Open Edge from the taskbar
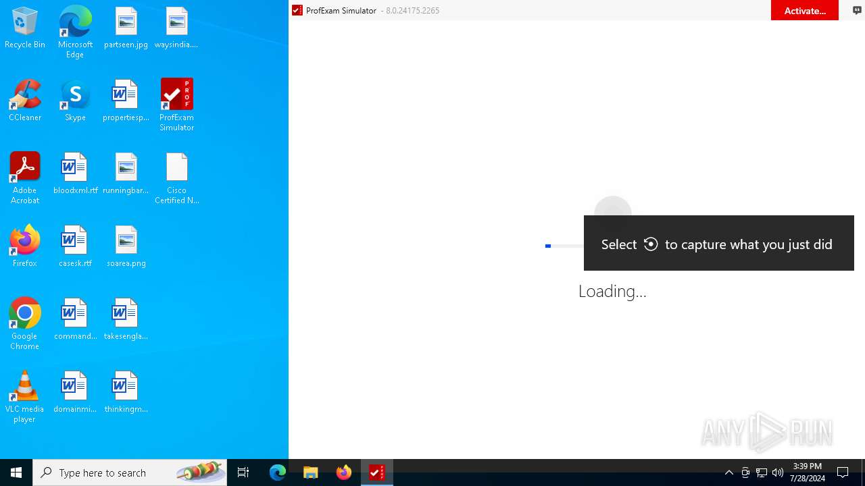This screenshot has height=486, width=865. (x=278, y=473)
